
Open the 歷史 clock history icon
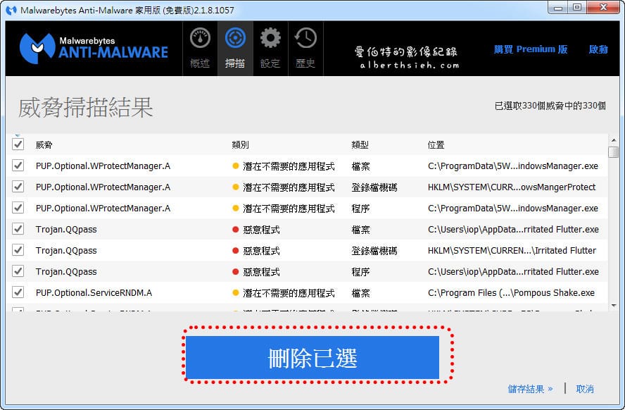point(305,38)
